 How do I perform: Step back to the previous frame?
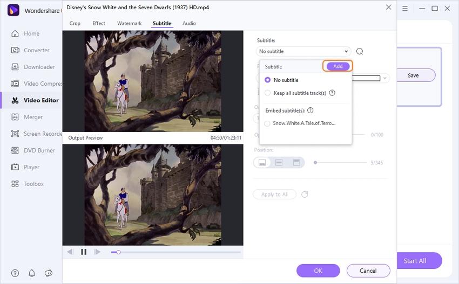coord(70,252)
